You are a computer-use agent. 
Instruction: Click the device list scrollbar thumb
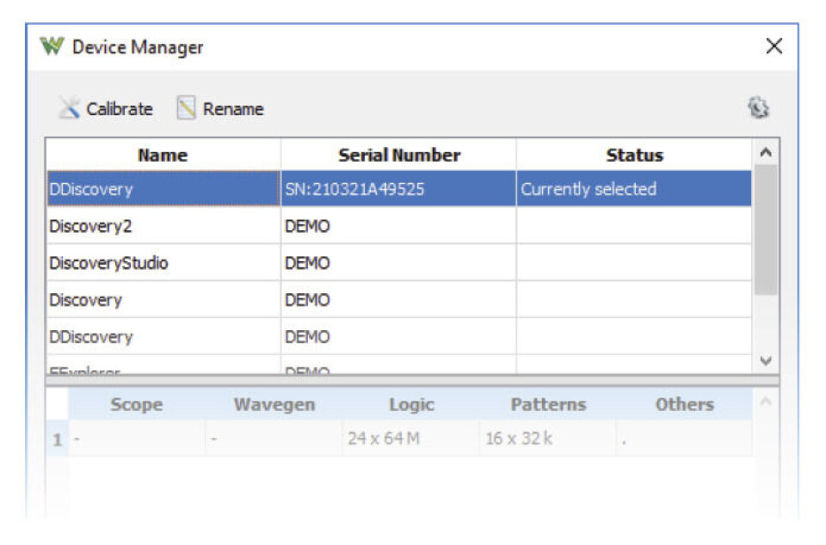(x=766, y=230)
